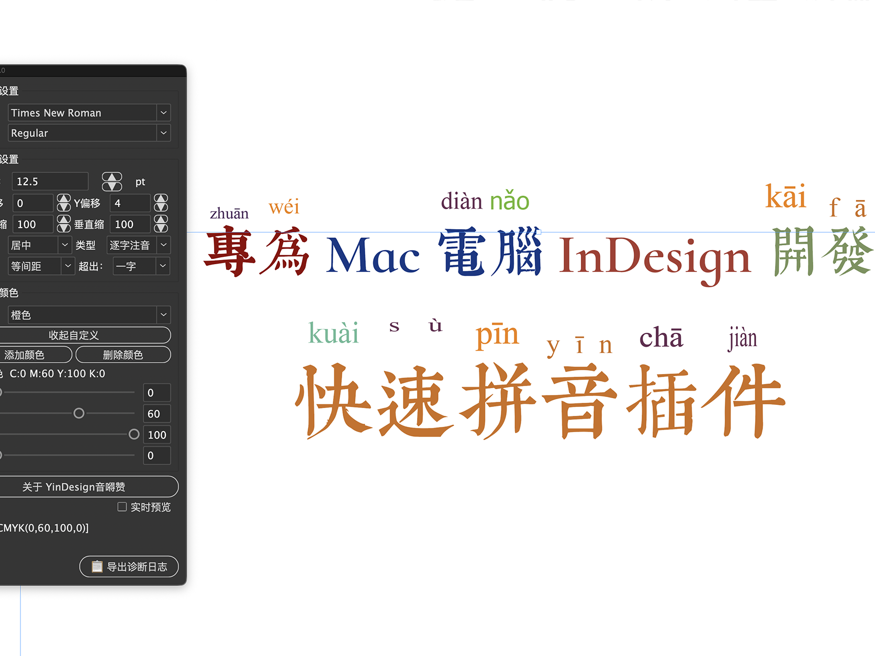The width and height of the screenshot is (875, 656).
Task: Click the CMYK(0,60,100,0)] status text
Action: [x=44, y=528]
